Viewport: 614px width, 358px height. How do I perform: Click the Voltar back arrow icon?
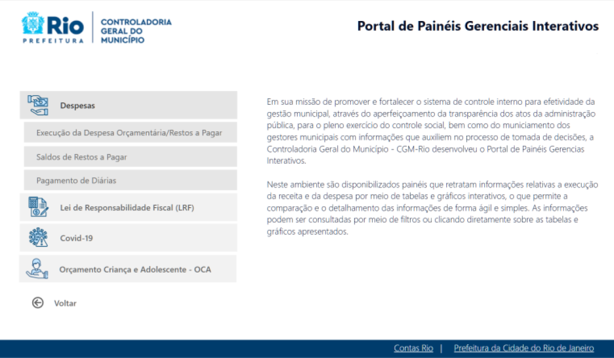(38, 303)
